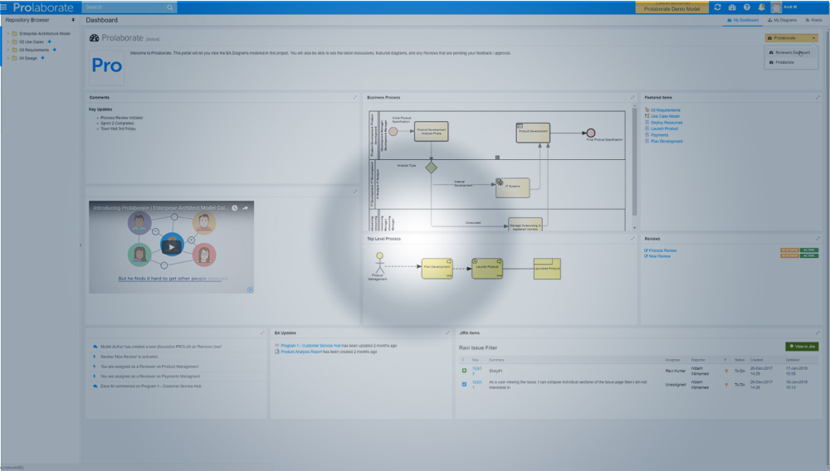Expand the 03 Requirements tree node

coord(8,50)
